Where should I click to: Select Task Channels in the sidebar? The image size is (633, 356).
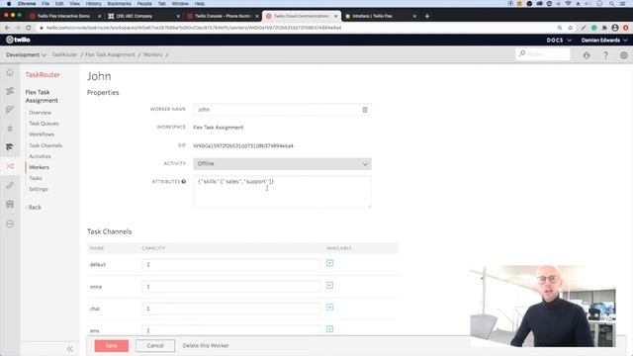click(45, 145)
